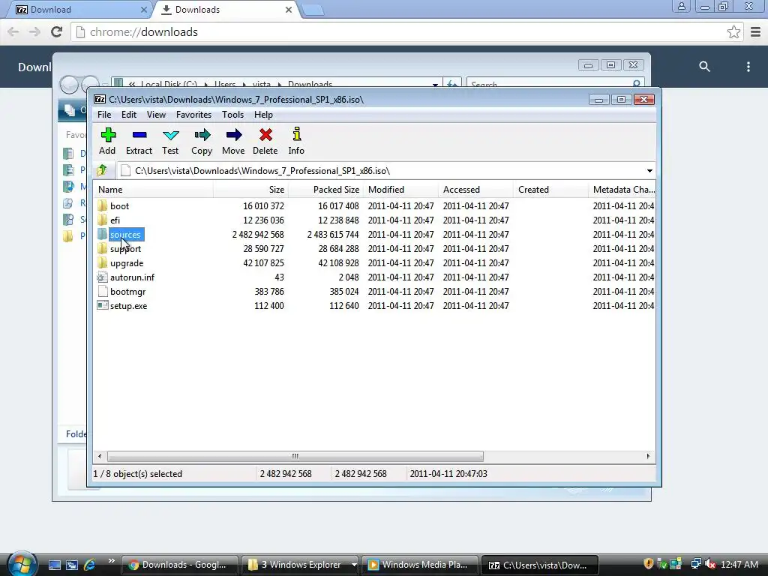Click the Extract toolbar icon
This screenshot has width=768, height=576.
[x=139, y=135]
